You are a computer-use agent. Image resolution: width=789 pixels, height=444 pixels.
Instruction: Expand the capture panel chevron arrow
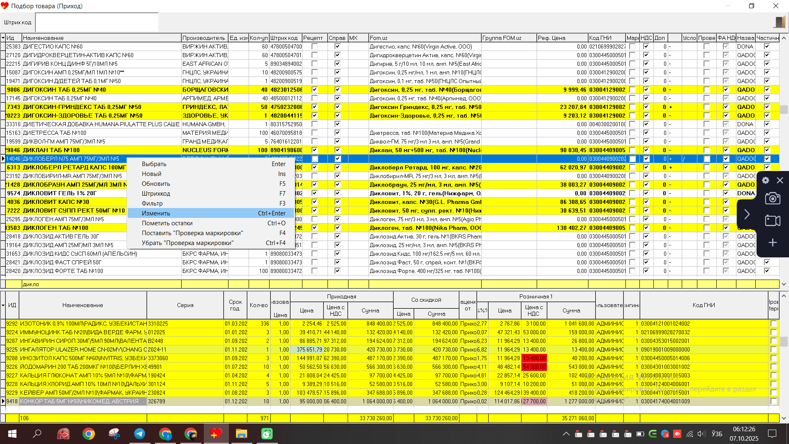click(x=747, y=214)
